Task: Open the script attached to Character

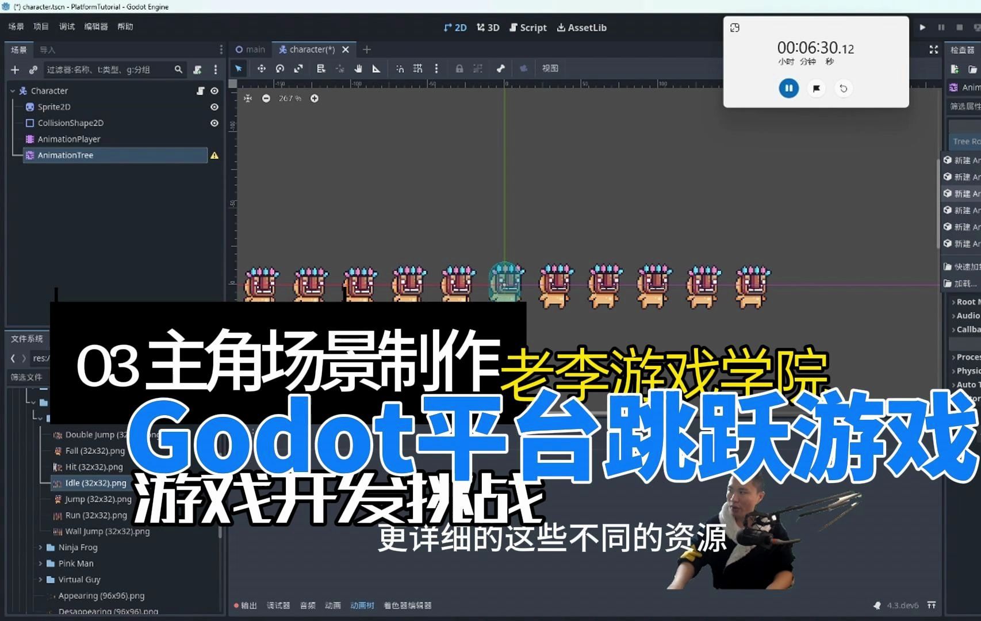Action: click(x=200, y=91)
